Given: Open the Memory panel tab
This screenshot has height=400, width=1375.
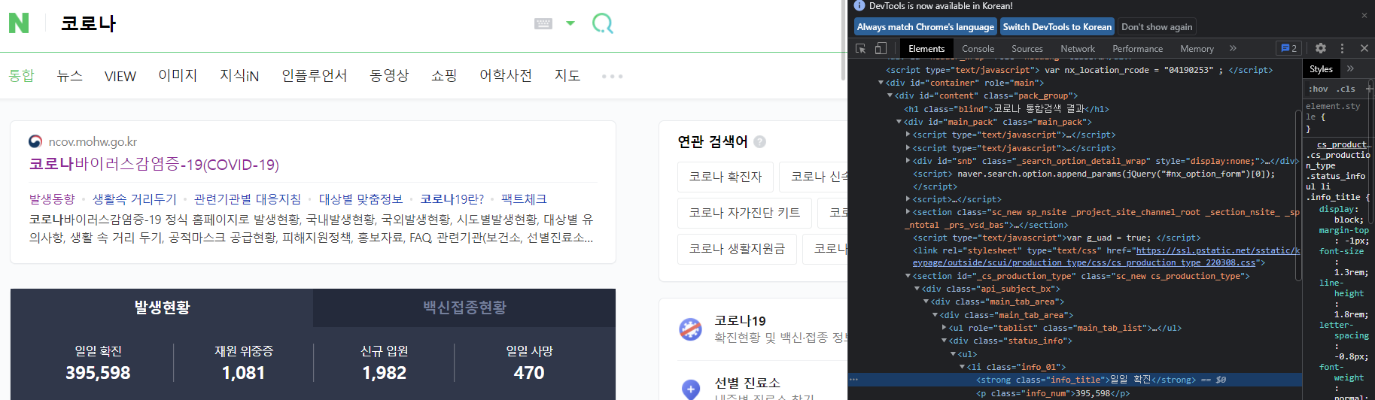Looking at the screenshot, I should pos(1197,48).
